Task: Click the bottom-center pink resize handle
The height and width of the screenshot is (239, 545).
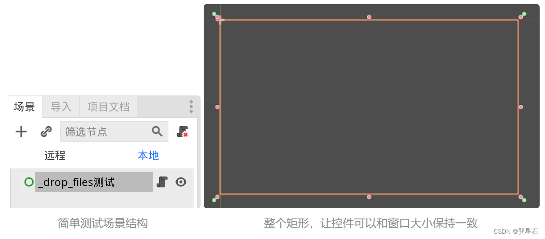Action: [x=369, y=197]
